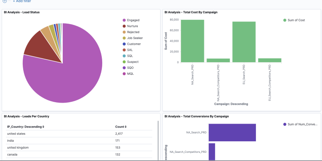Sort by IP_Country column header arrows
This screenshot has height=161, width=322.
pyautogui.click(x=43, y=127)
